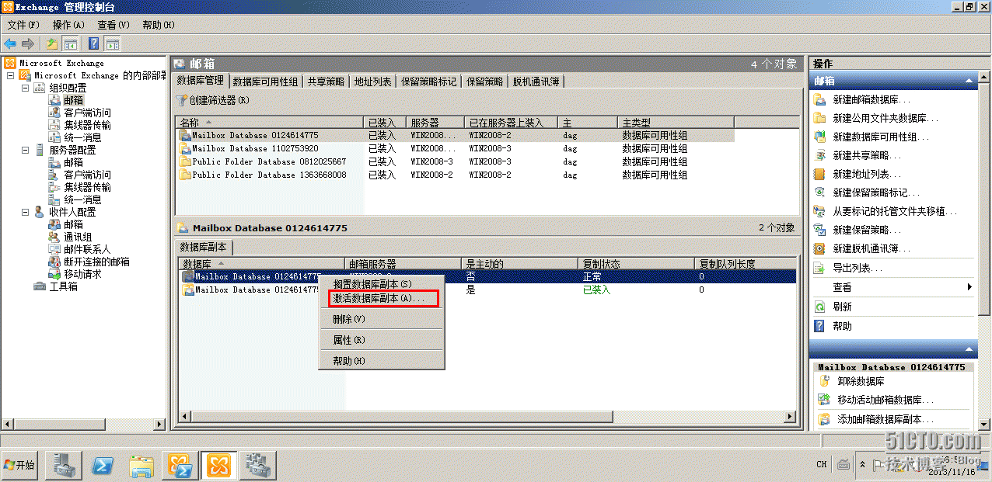Click the 添加邮箱数据库副本 action link
This screenshot has height=482, width=992.
pyautogui.click(x=885, y=419)
